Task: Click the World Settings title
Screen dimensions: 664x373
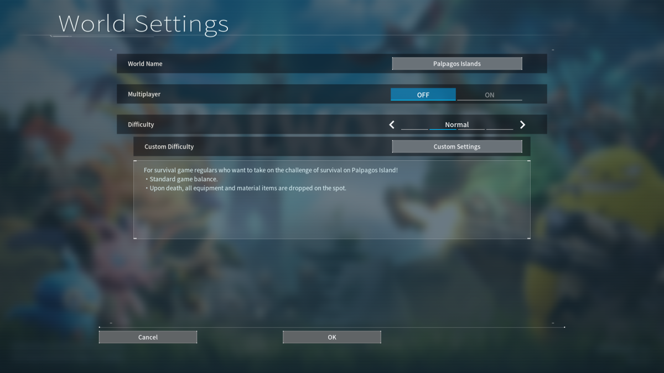Action: click(143, 24)
